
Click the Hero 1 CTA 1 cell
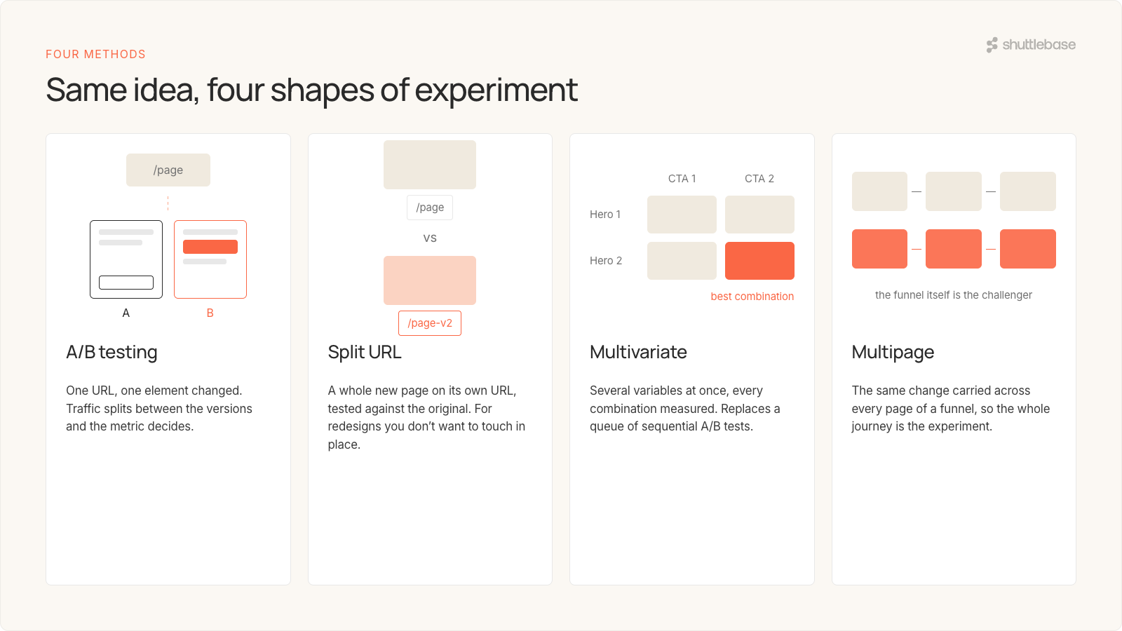pos(682,215)
